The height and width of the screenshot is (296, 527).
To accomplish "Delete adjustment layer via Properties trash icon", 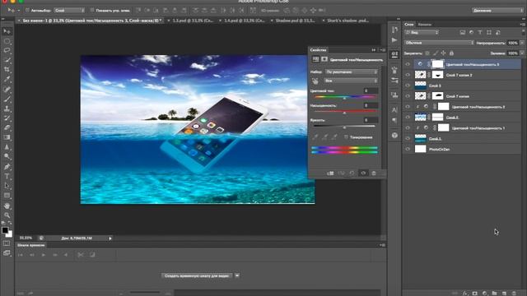I will point(374,173).
